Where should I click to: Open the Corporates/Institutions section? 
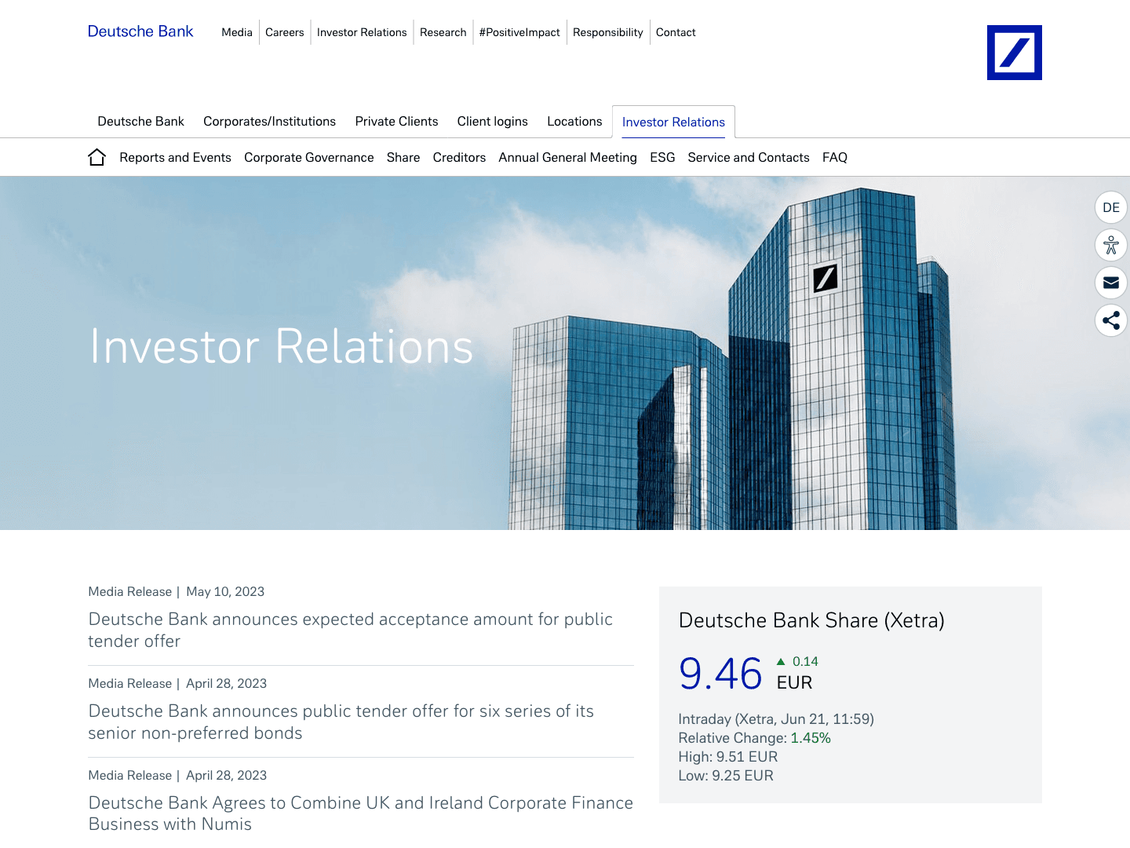(x=269, y=121)
